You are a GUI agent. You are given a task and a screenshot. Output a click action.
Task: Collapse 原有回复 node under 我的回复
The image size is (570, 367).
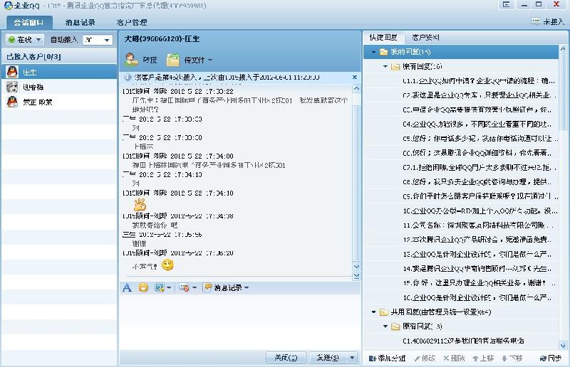click(x=385, y=67)
